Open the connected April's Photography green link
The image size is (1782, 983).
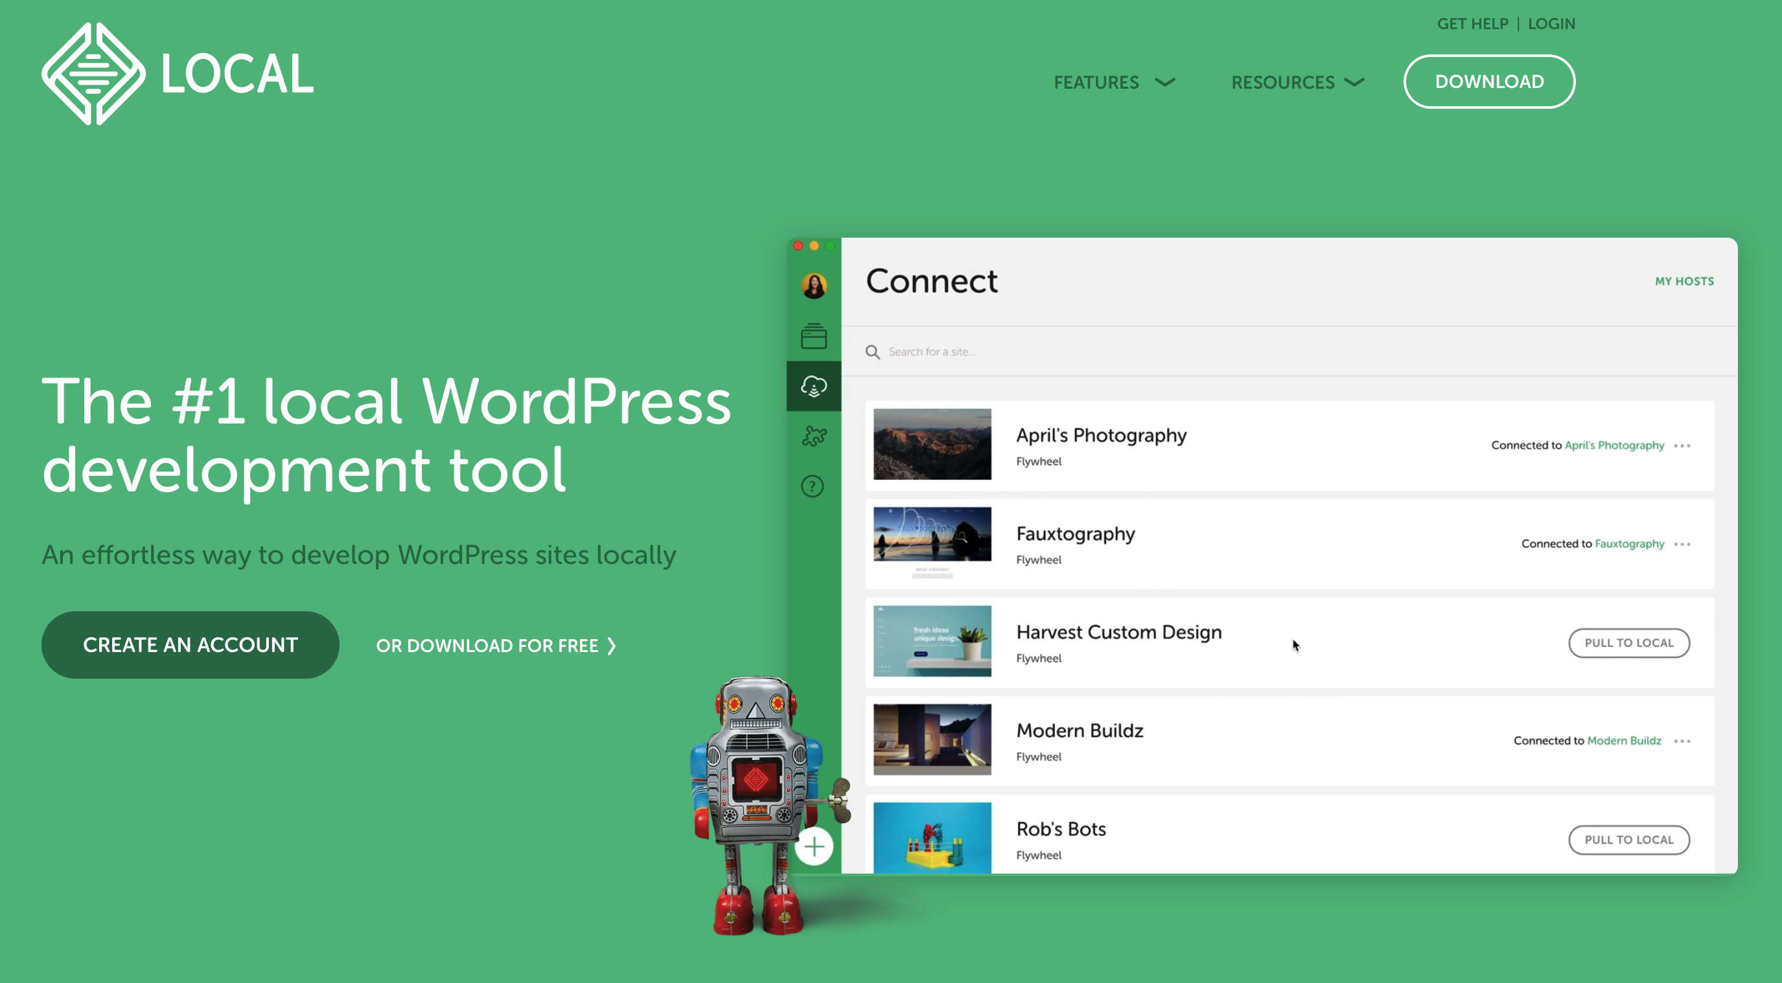1614,445
